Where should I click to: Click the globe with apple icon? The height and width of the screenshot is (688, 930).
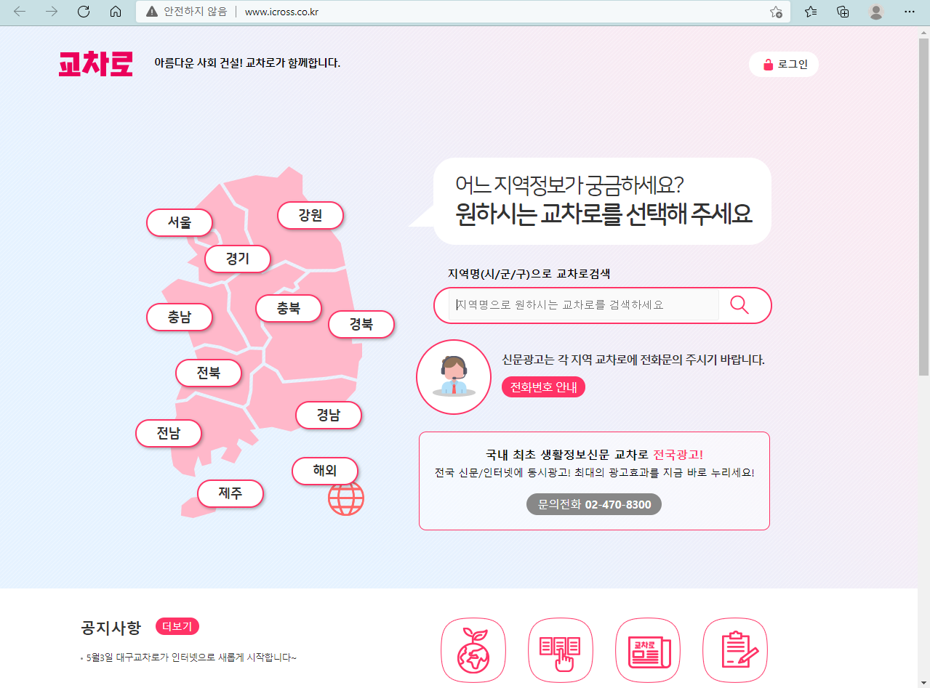click(x=473, y=650)
